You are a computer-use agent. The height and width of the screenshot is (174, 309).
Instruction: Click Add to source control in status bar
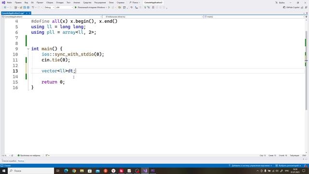click(x=251, y=166)
